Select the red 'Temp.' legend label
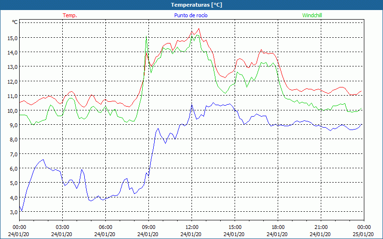The image size is (383, 239). [70, 15]
